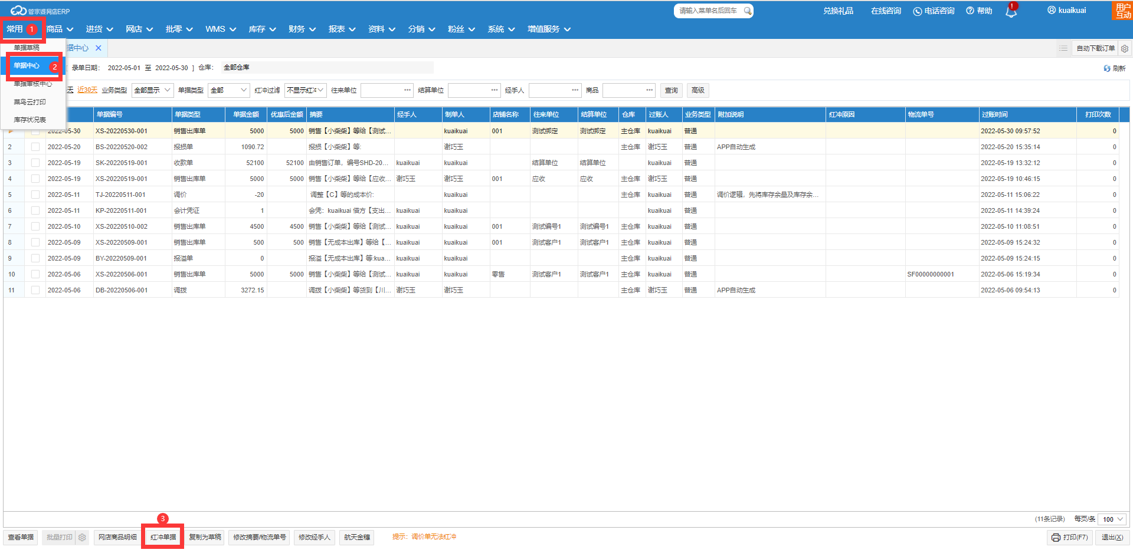Click the 帮助 help icon
1133x553 pixels.
(970, 11)
